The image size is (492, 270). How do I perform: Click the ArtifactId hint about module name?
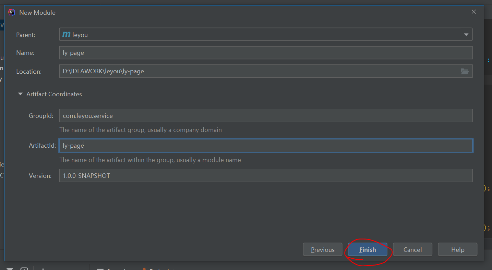click(150, 160)
